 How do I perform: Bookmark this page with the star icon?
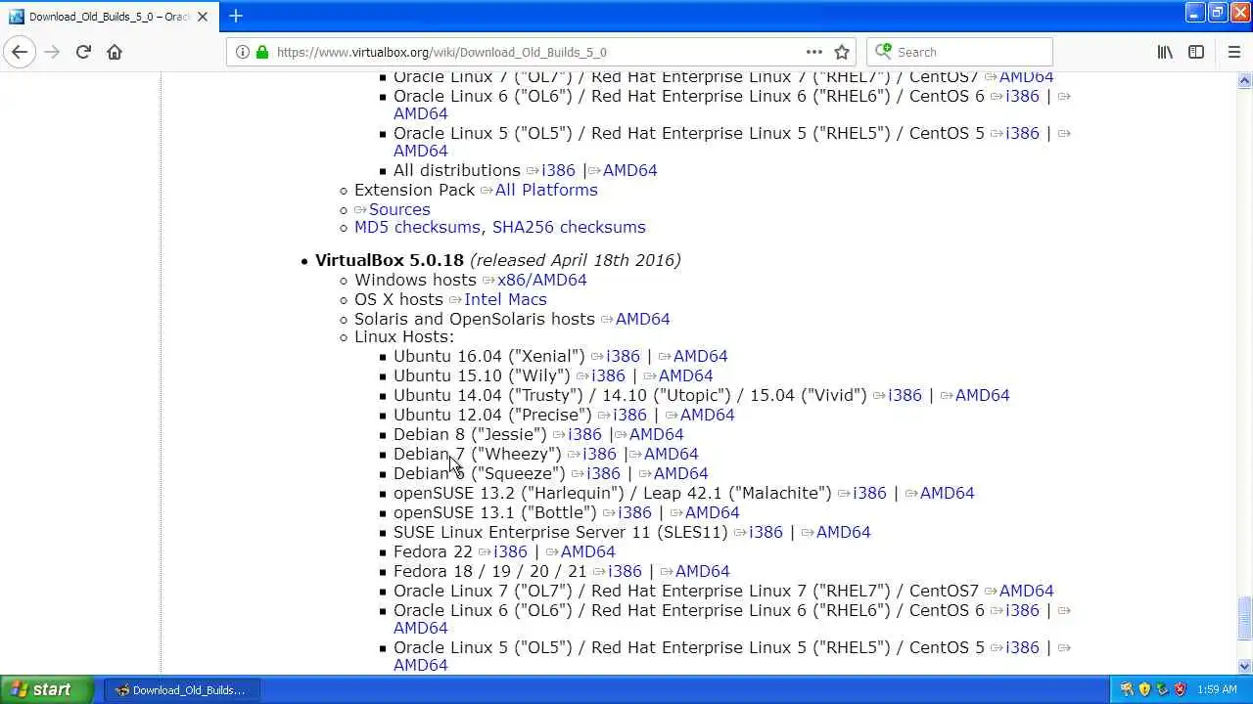[842, 52]
